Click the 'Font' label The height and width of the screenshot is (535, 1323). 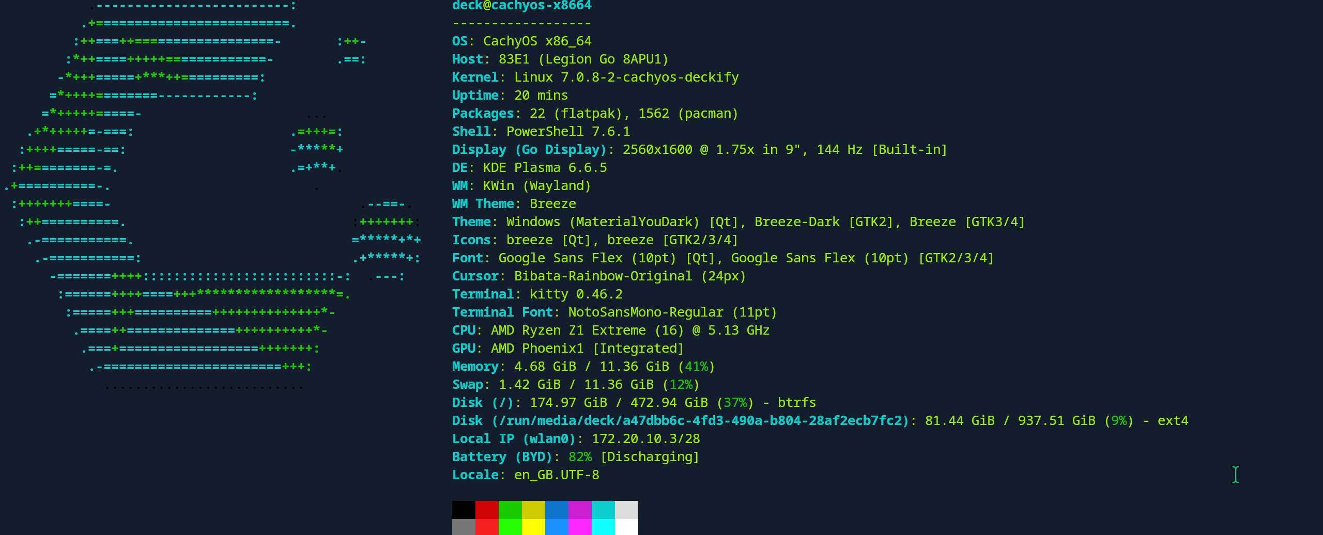pyautogui.click(x=467, y=258)
